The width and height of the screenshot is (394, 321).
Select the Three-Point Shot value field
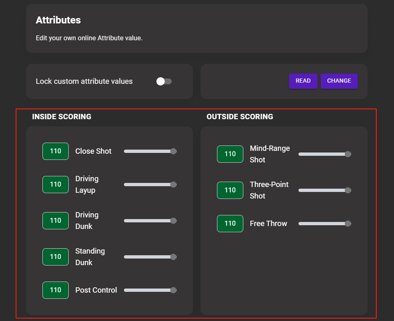tap(230, 190)
